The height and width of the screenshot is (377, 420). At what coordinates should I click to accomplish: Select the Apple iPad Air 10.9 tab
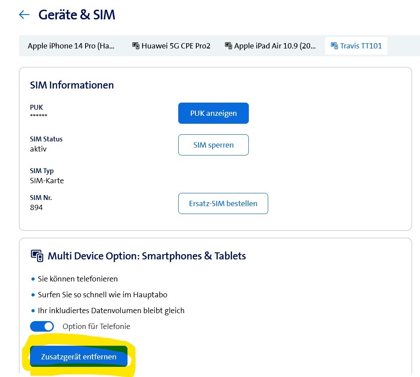tap(275, 46)
